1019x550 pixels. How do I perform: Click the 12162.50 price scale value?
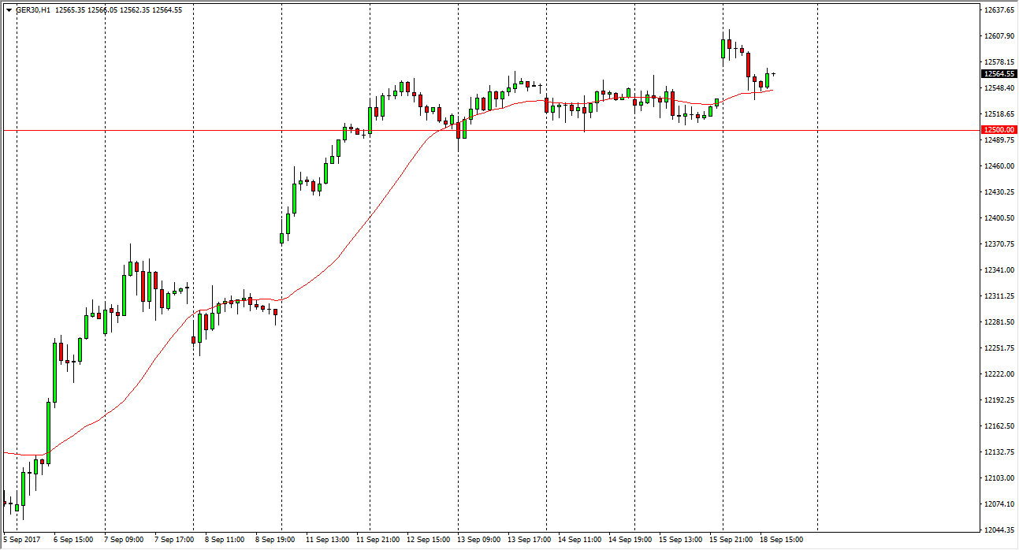click(x=999, y=426)
